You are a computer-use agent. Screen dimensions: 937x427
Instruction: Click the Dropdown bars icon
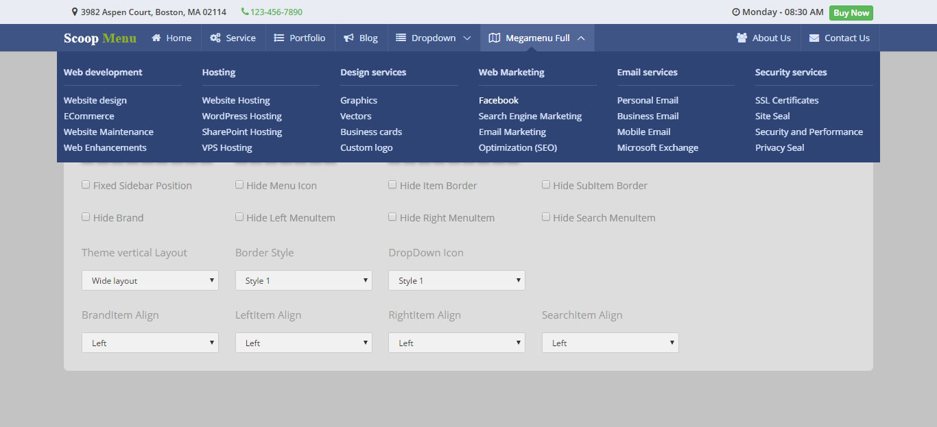tap(401, 38)
